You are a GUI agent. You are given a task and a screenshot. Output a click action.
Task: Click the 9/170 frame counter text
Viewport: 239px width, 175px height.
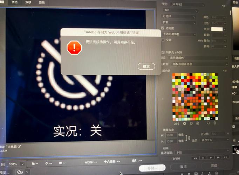(176, 159)
